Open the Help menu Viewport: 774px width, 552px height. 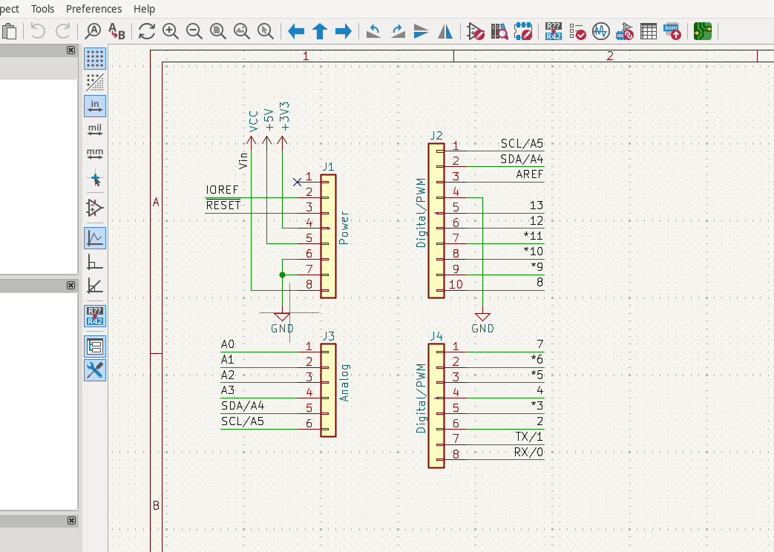144,9
